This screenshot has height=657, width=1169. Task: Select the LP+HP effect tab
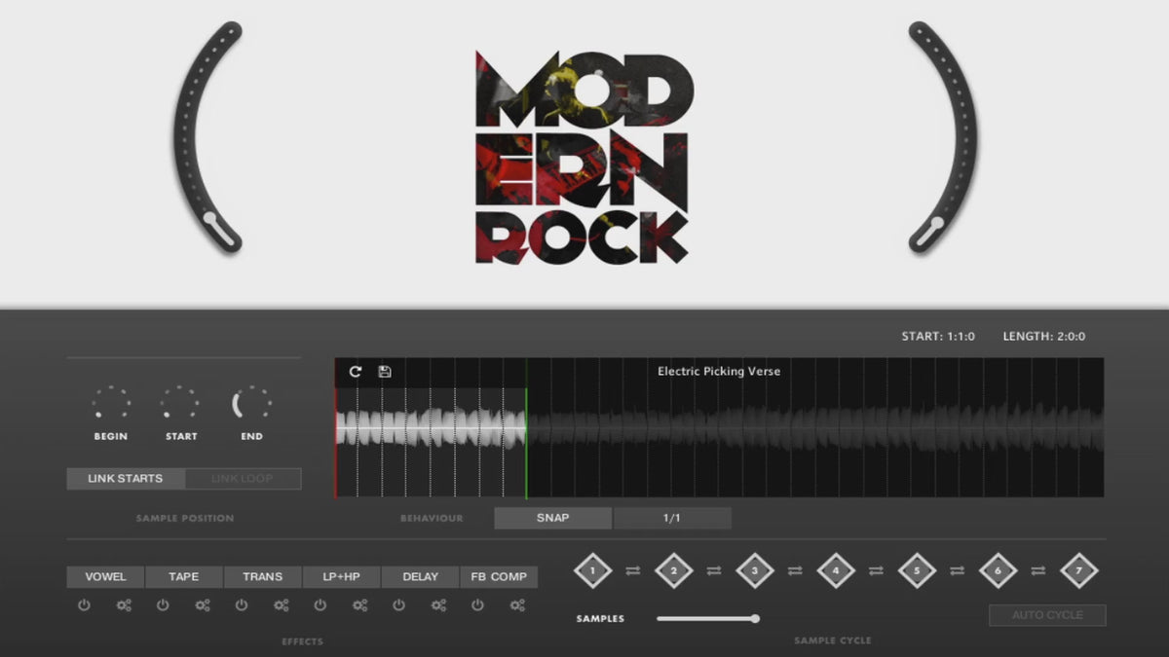tap(341, 577)
